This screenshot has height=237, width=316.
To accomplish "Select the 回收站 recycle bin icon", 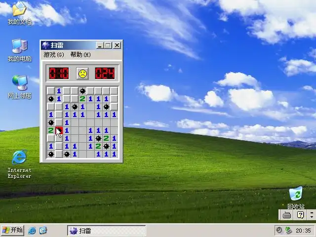I will (x=296, y=197).
